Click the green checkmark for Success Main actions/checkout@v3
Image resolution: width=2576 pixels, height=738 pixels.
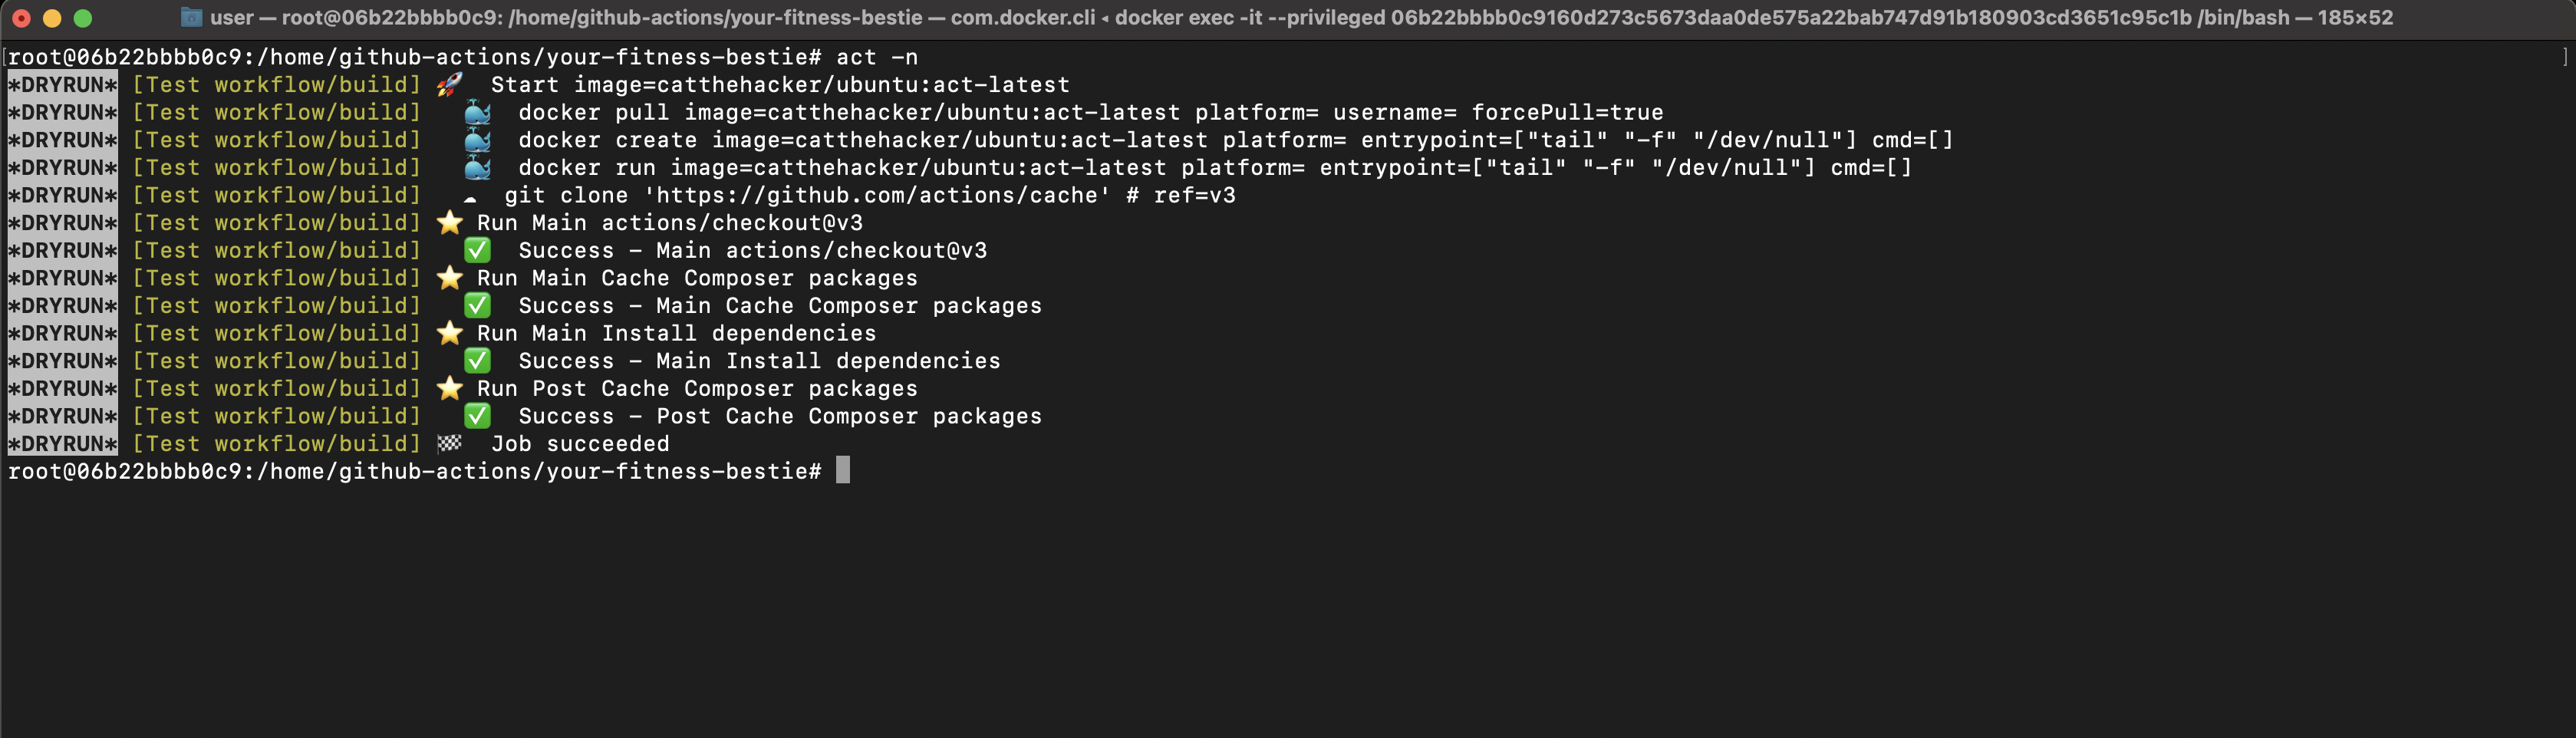click(477, 250)
